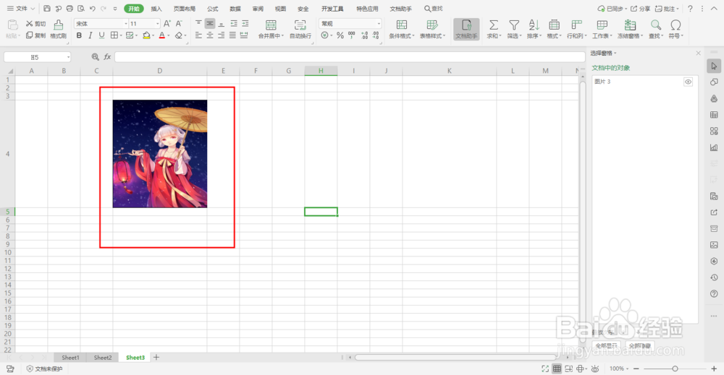The width and height of the screenshot is (724, 375).
Task: Switch to page break preview in status bar
Action: click(569, 368)
